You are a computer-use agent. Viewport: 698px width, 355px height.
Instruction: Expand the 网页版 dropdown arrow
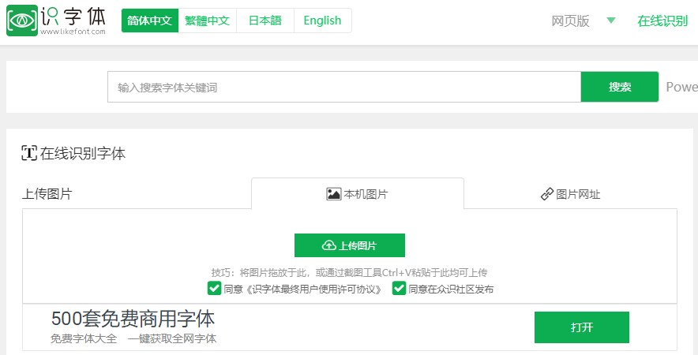click(x=611, y=20)
